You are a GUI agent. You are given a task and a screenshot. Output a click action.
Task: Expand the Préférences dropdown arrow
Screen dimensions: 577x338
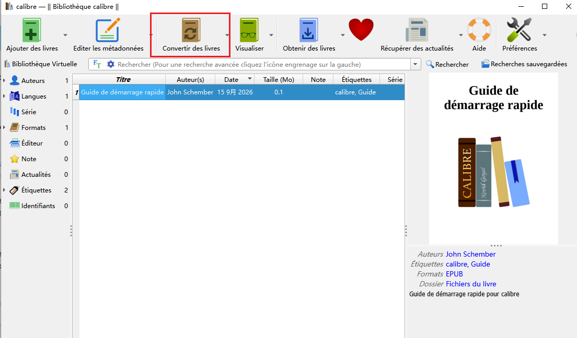click(x=545, y=35)
